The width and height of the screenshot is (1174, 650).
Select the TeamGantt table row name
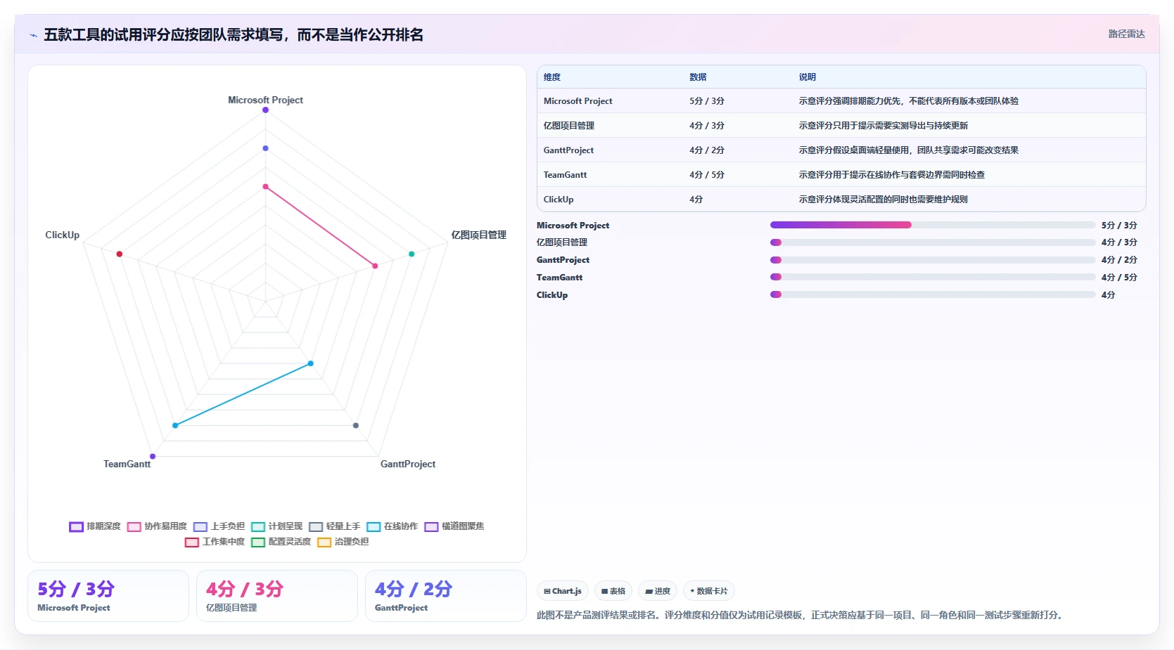pyautogui.click(x=565, y=175)
